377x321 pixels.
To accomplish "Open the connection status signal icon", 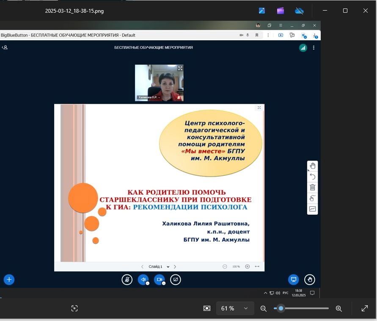I will tap(303, 48).
